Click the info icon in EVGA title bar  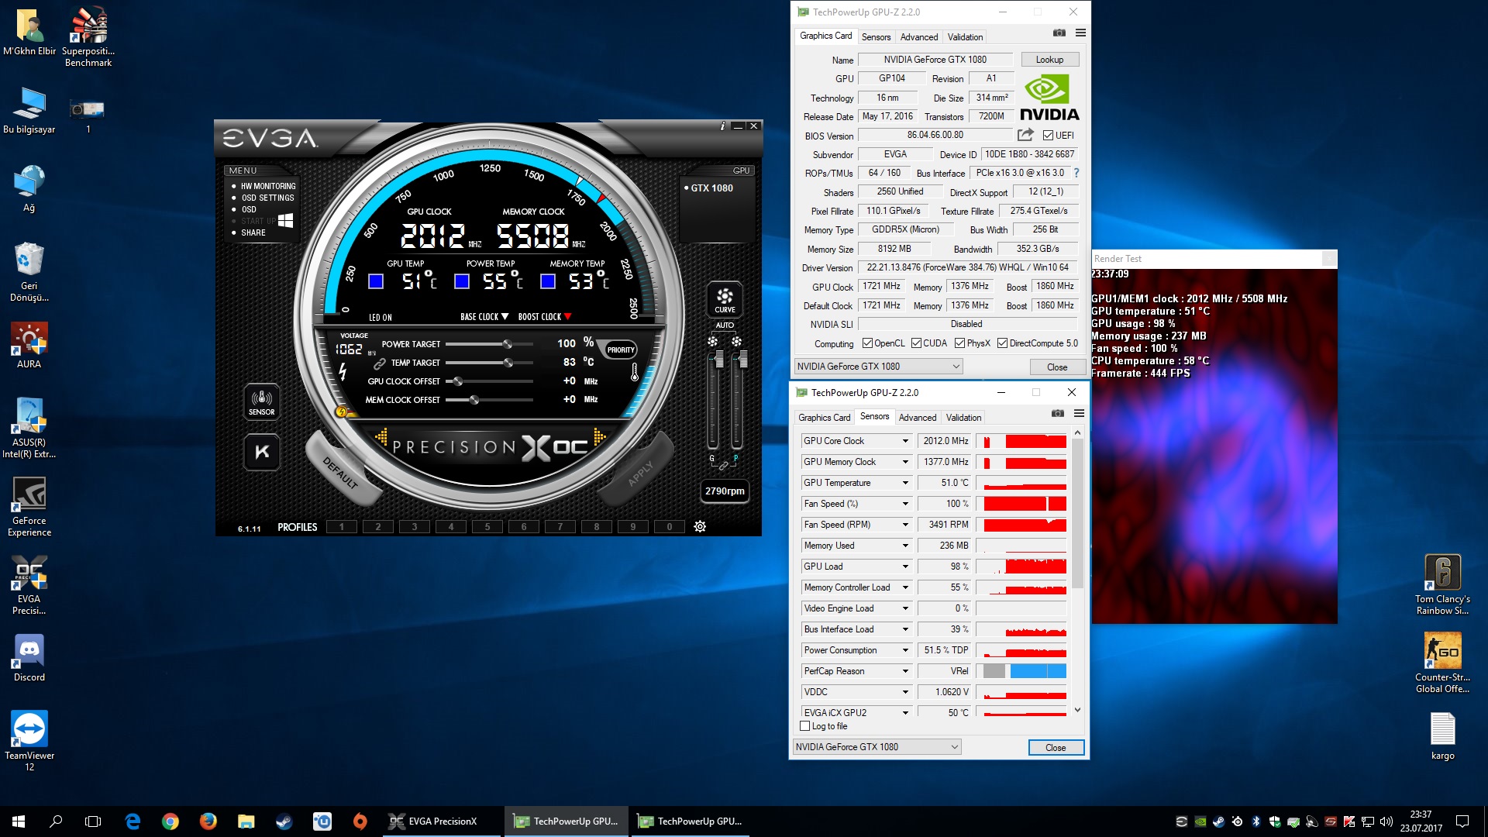(x=722, y=126)
